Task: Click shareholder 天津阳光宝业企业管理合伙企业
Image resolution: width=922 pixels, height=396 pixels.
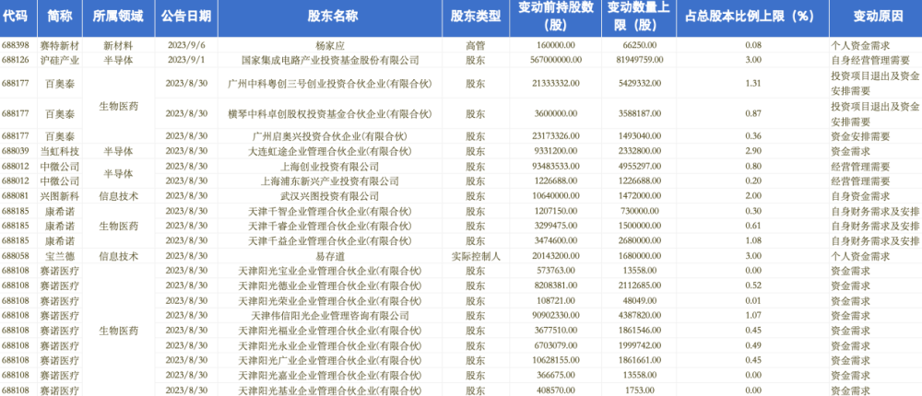Action: [x=330, y=271]
